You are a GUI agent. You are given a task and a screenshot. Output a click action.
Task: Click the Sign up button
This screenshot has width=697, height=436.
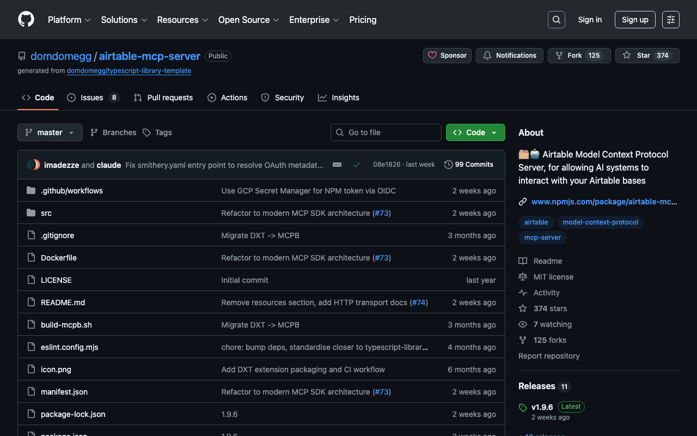[x=635, y=20]
